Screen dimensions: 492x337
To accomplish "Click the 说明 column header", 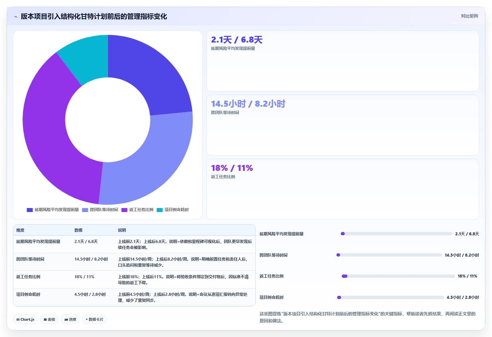I will pyautogui.click(x=122, y=230).
